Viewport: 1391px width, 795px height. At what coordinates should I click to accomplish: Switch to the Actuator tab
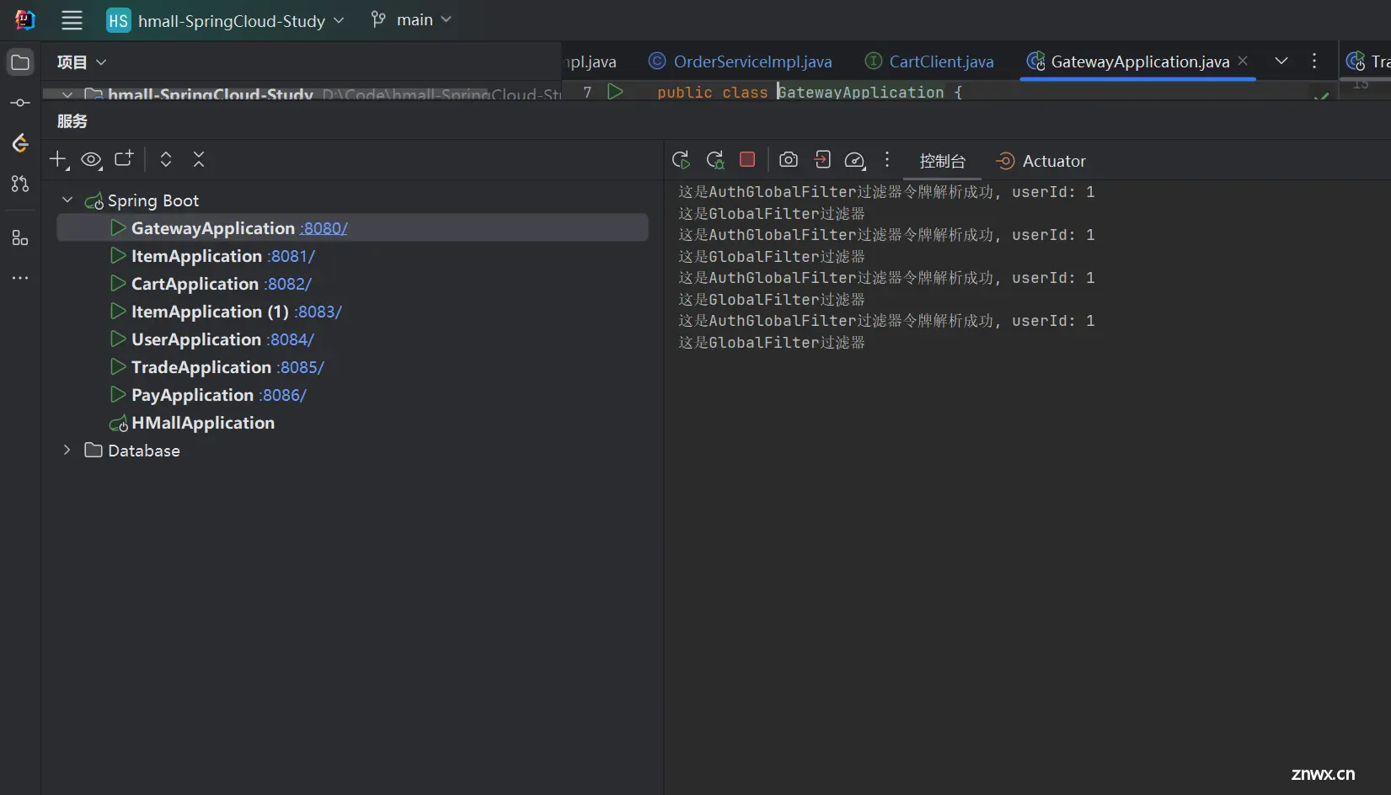1041,161
